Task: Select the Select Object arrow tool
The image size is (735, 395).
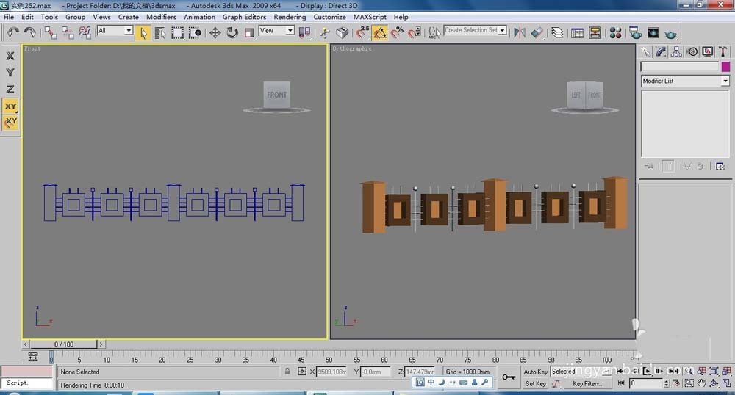Action: tap(143, 32)
